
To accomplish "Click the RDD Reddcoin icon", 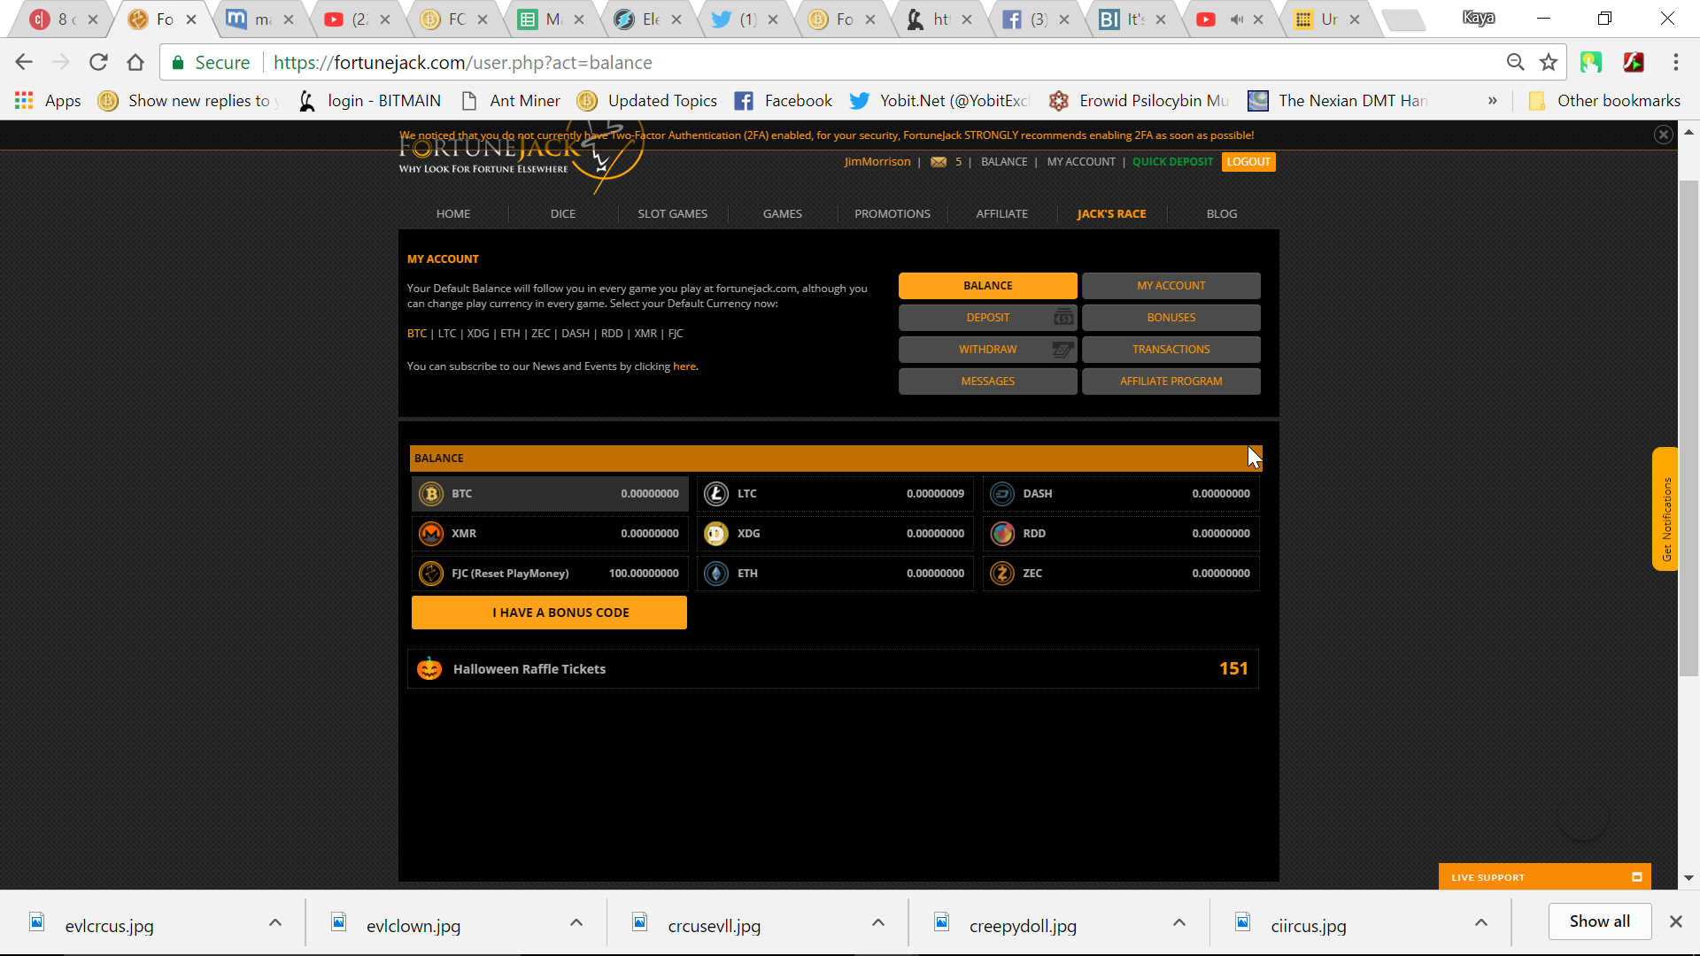I will [x=1002, y=534].
